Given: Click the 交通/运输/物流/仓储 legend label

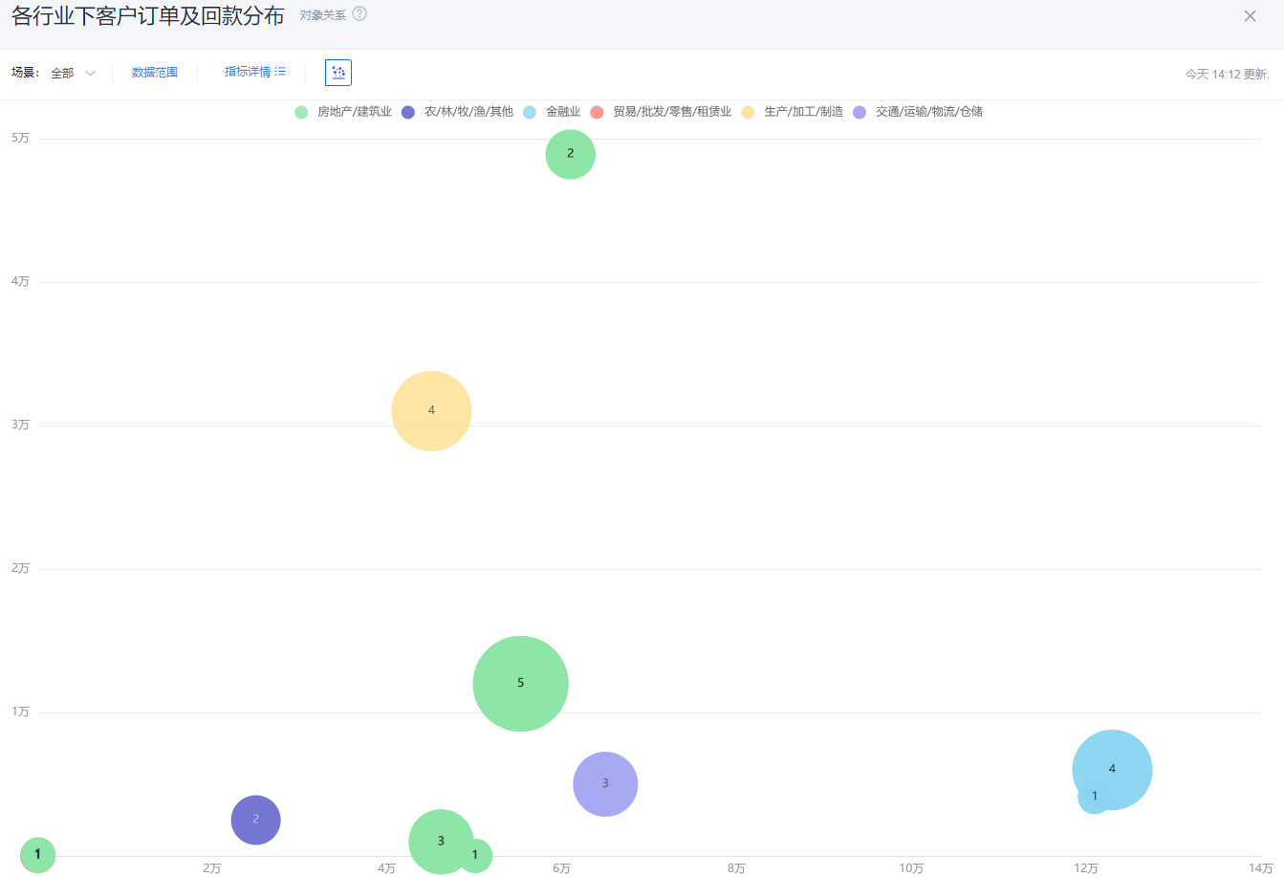Looking at the screenshot, I should 928,112.
